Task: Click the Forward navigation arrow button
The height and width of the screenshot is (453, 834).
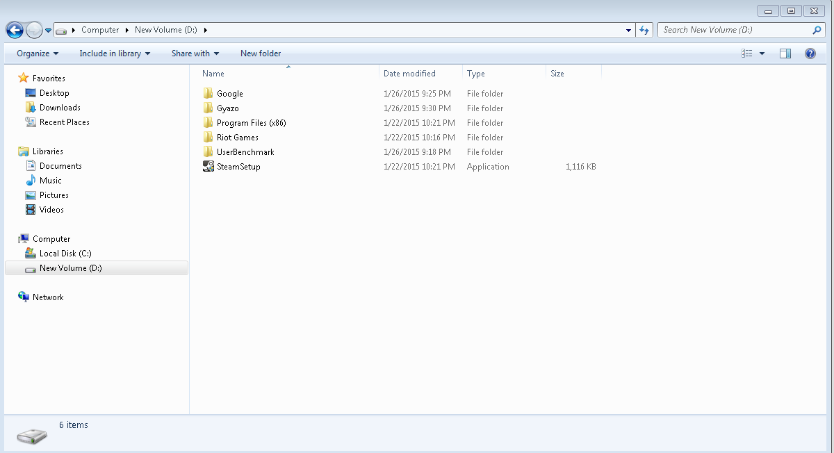Action: pyautogui.click(x=34, y=30)
